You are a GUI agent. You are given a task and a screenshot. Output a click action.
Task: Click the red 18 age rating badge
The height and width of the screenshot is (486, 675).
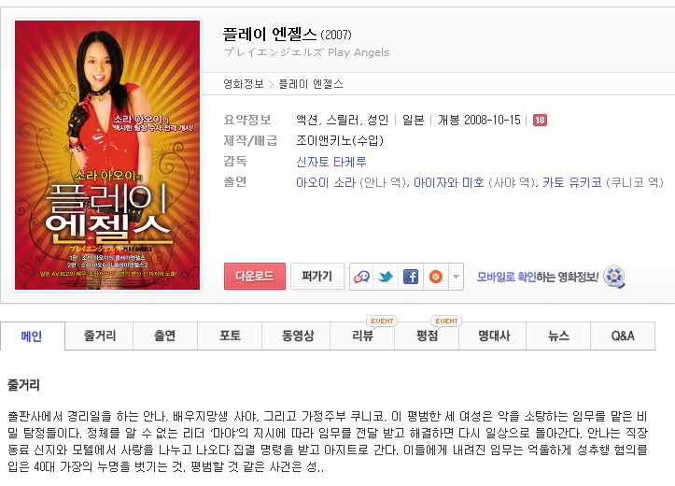(x=540, y=121)
